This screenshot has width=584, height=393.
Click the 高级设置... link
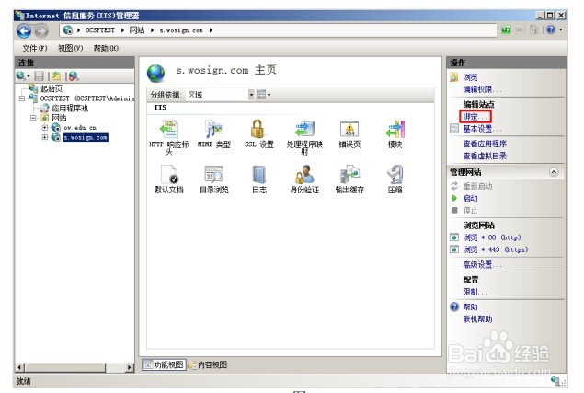tap(482, 265)
